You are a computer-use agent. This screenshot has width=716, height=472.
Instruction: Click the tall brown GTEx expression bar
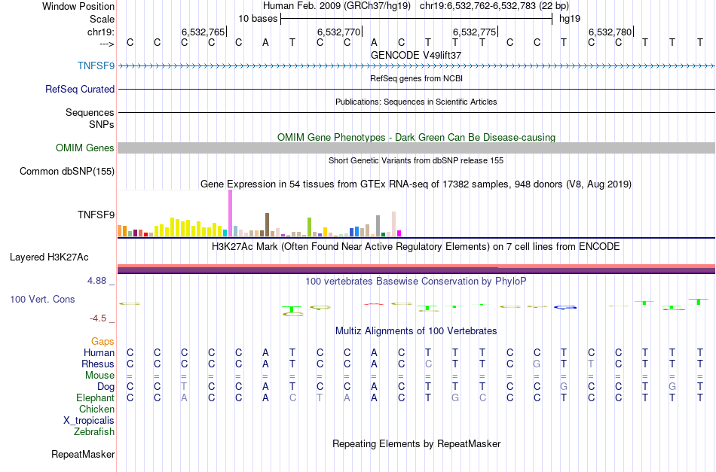[267, 224]
